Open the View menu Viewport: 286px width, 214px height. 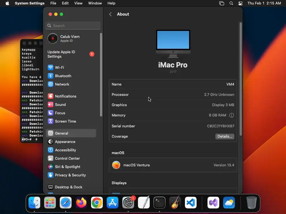pyautogui.click(x=78, y=3)
